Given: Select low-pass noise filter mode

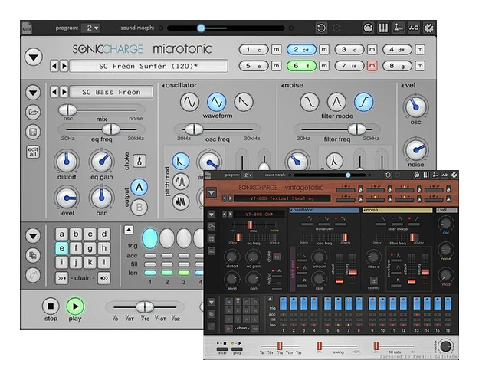Looking at the screenshot, I should [310, 102].
